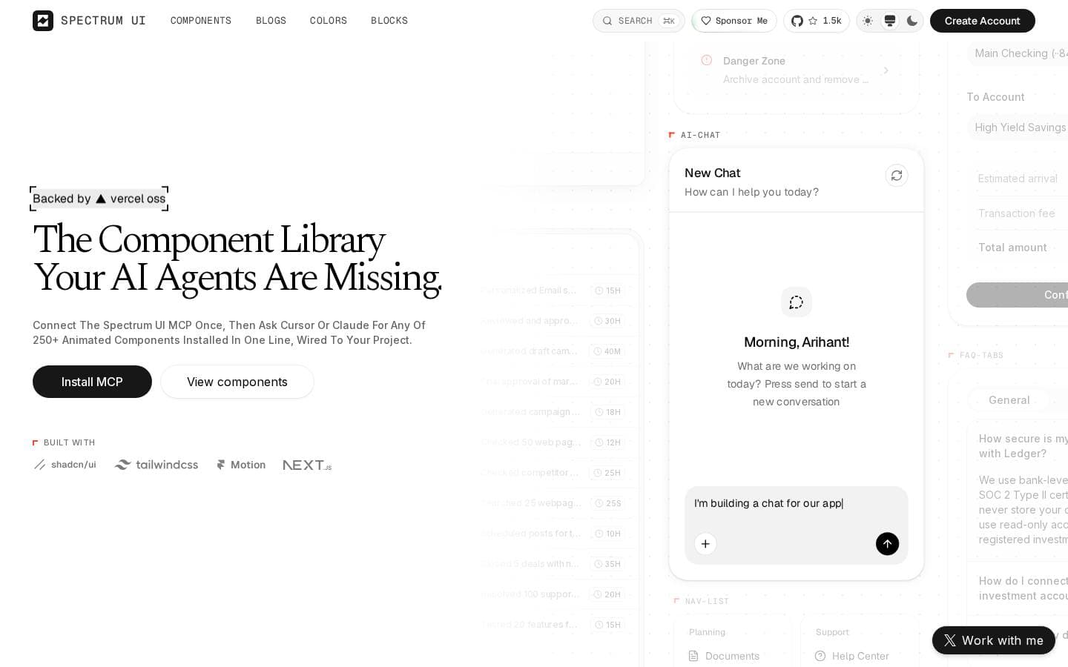The height and width of the screenshot is (667, 1068).
Task: Open the Components menu item
Action: (201, 21)
